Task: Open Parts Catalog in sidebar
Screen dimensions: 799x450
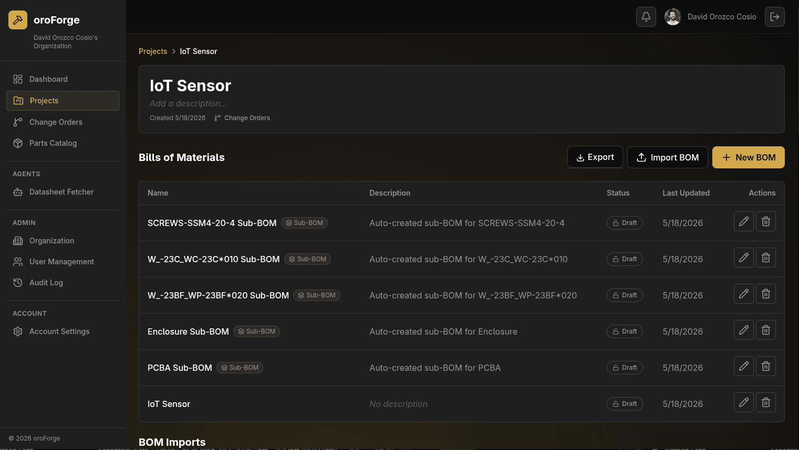Action: tap(63, 143)
